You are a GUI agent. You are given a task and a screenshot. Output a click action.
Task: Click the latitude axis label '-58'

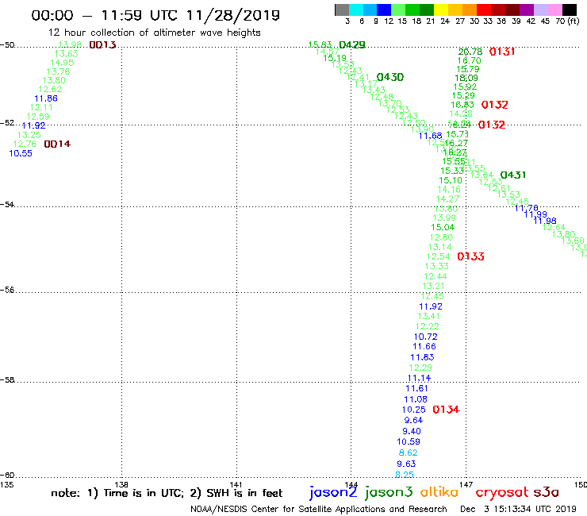coord(7,380)
